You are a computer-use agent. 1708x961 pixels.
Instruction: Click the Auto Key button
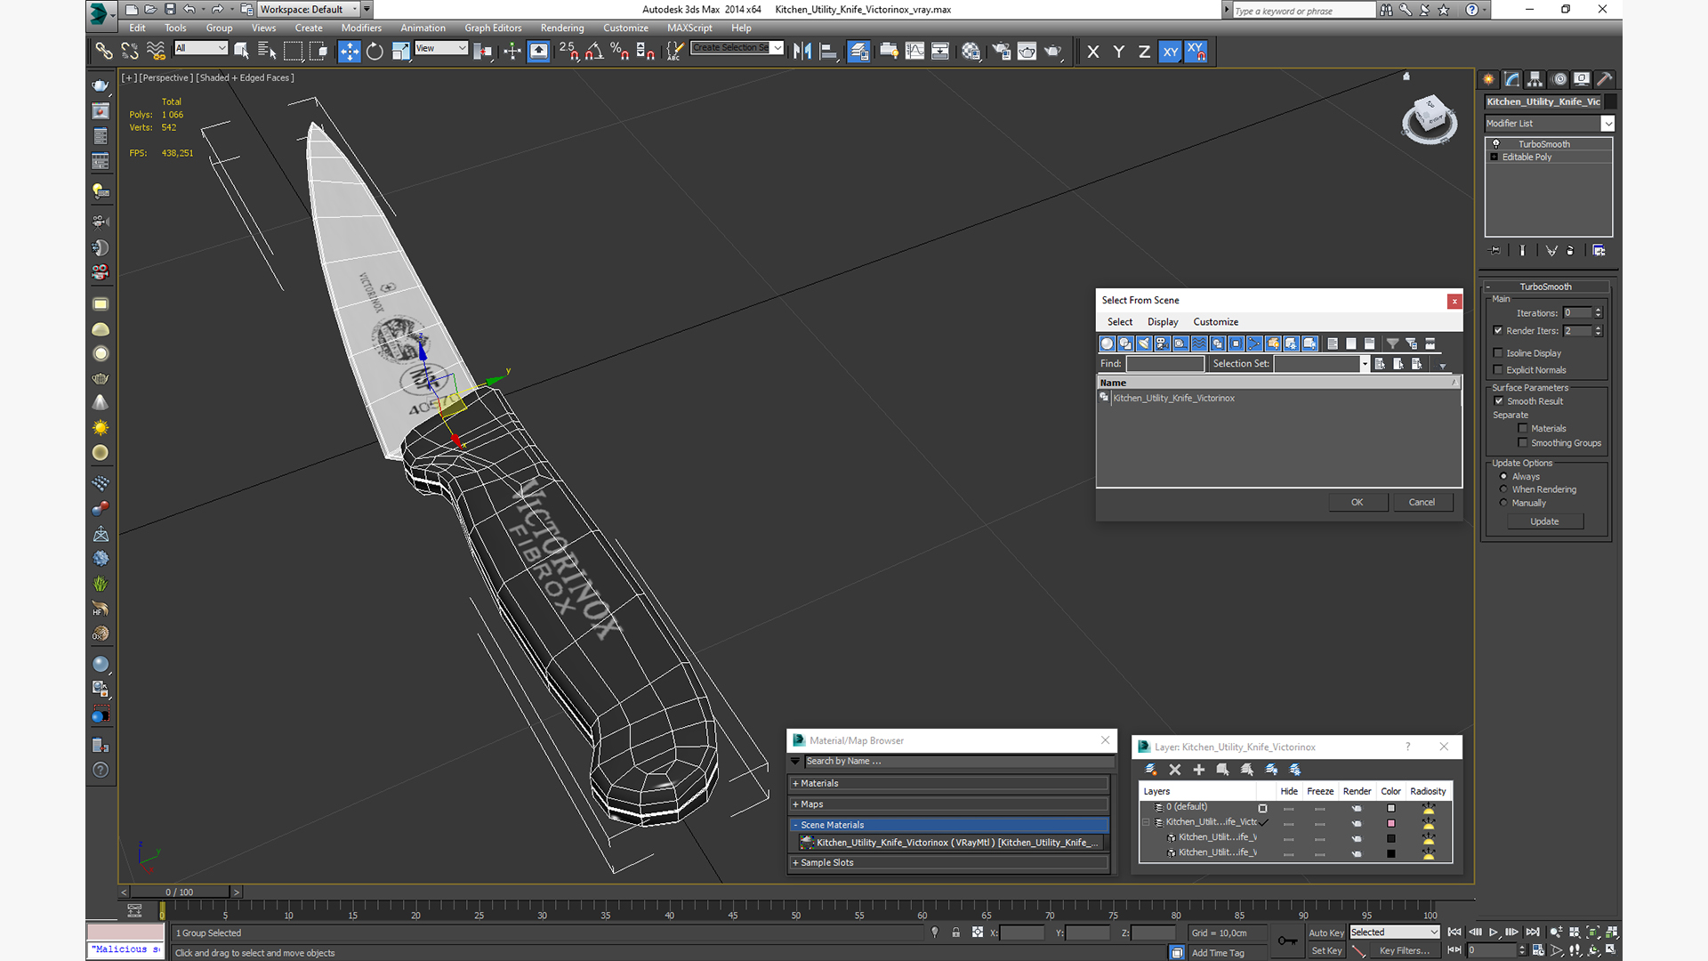[1326, 933]
